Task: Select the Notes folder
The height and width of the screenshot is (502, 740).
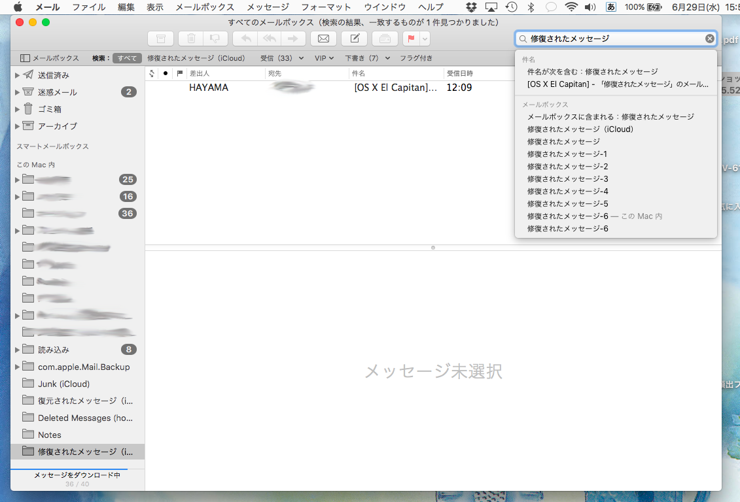Action: click(x=77, y=435)
